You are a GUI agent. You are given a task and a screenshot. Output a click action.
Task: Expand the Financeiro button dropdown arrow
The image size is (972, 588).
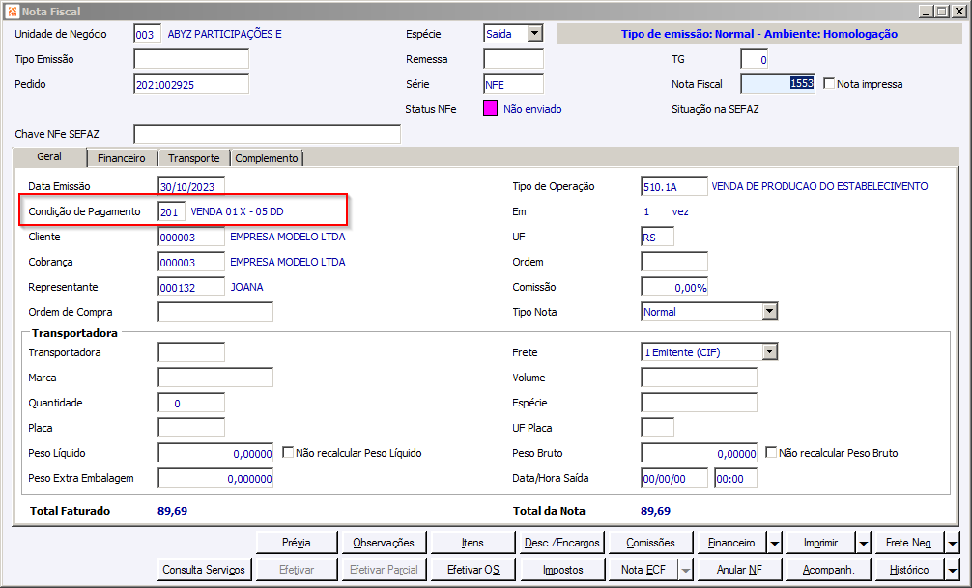click(x=775, y=543)
